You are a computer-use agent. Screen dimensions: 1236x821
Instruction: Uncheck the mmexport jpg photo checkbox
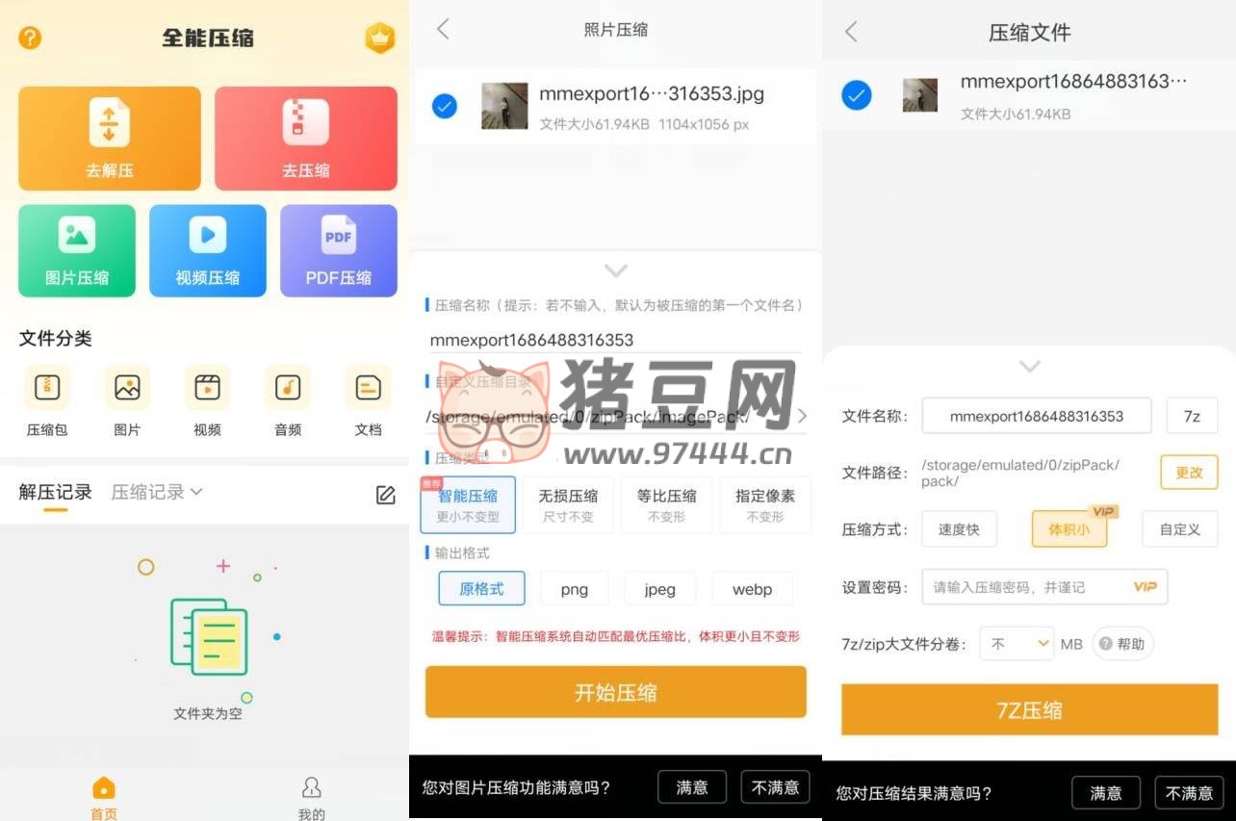445,106
